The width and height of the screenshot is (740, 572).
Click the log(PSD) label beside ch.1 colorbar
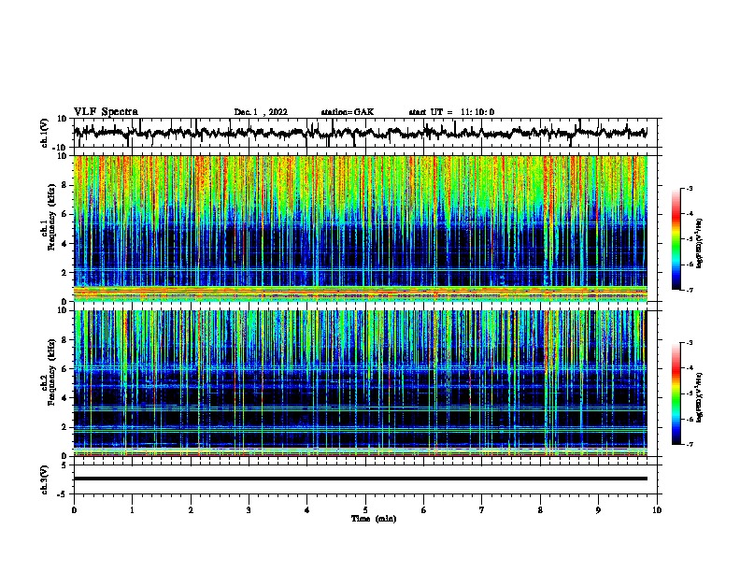(700, 243)
